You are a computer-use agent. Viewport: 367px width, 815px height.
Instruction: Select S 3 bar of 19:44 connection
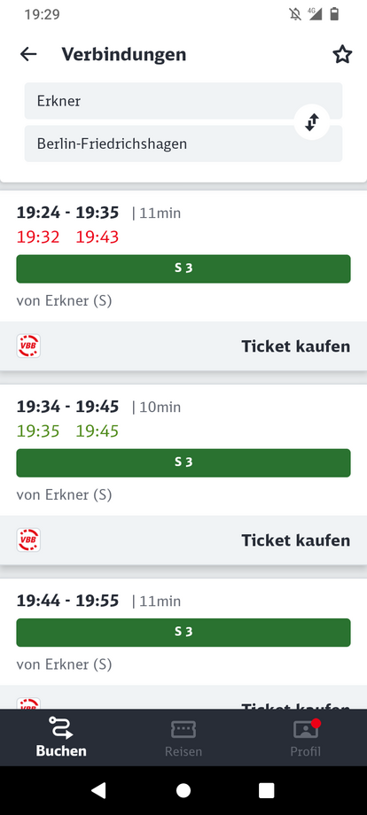[183, 632]
